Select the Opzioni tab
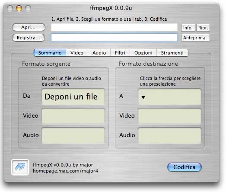This screenshot has width=226, height=192. pos(143,53)
